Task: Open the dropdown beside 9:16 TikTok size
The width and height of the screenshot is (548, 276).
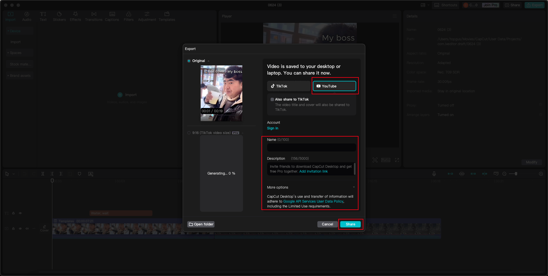Action: (243, 133)
